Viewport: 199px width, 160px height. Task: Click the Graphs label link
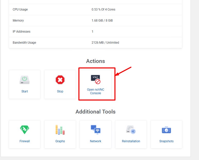coord(60,141)
